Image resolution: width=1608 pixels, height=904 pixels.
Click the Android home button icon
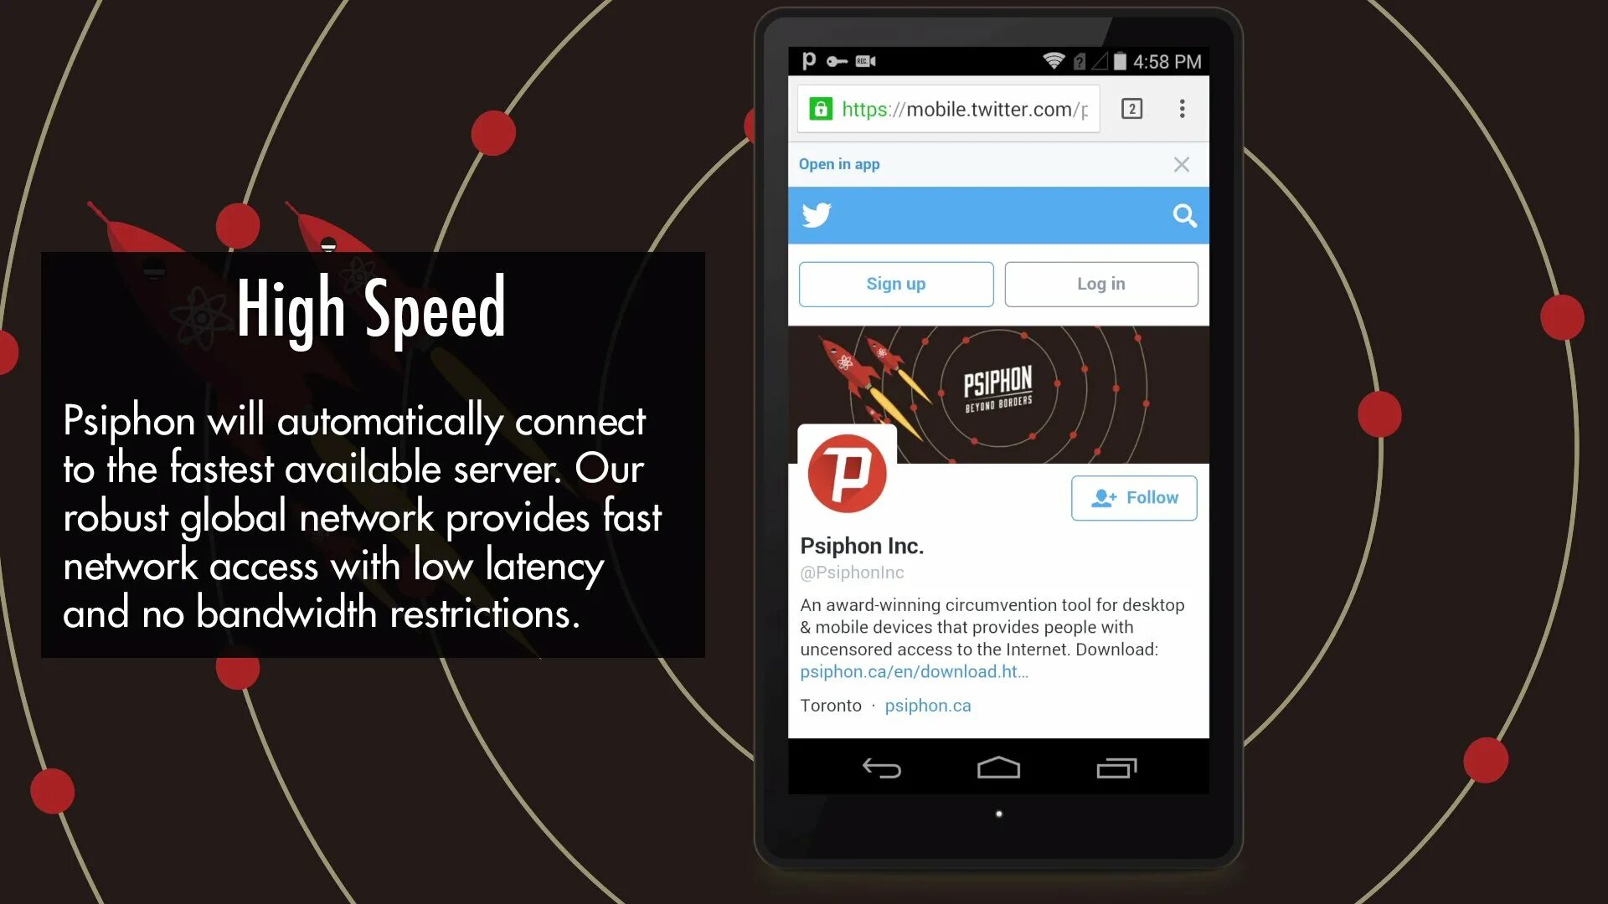pyautogui.click(x=997, y=769)
